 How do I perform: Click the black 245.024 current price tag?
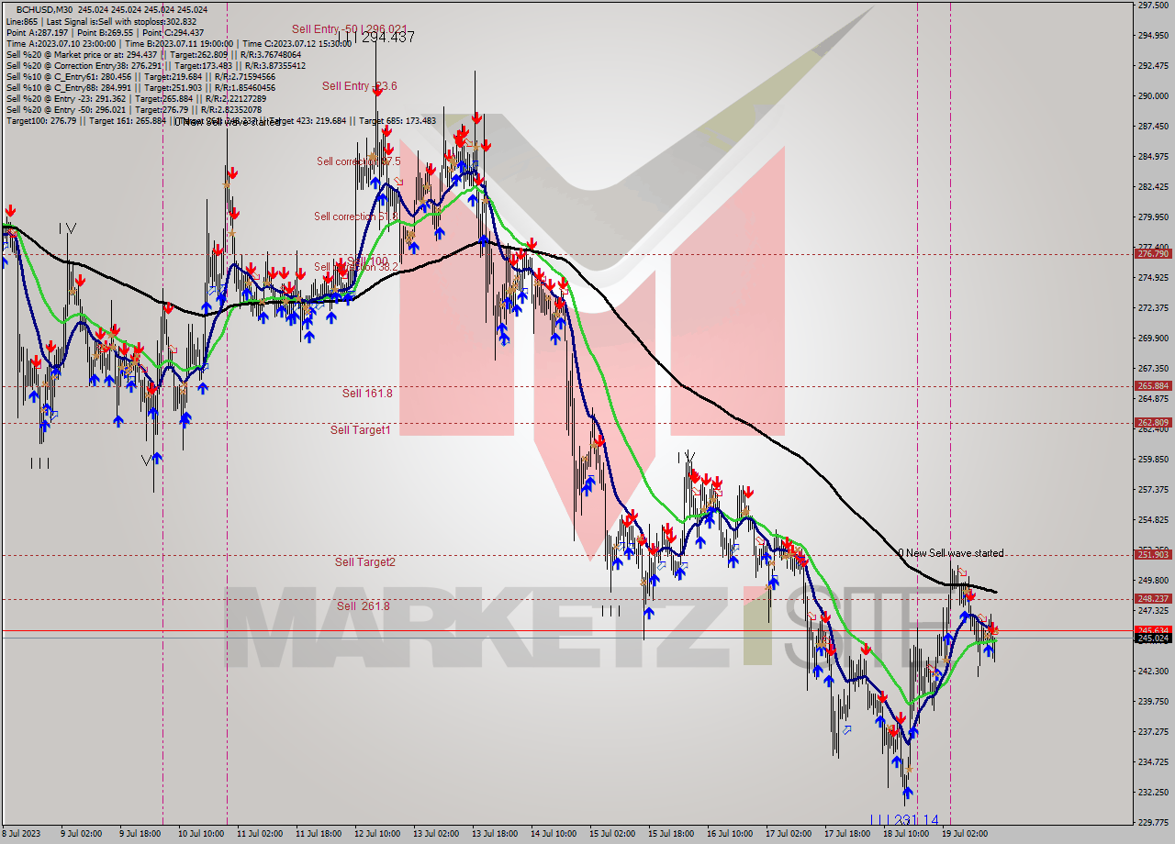[1153, 638]
